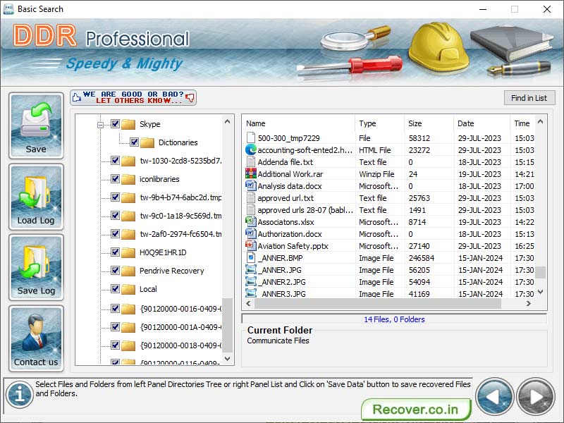Viewport: 564px width, 423px height.
Task: Uncheck the Pendrive Recovery checkbox
Action: click(115, 271)
